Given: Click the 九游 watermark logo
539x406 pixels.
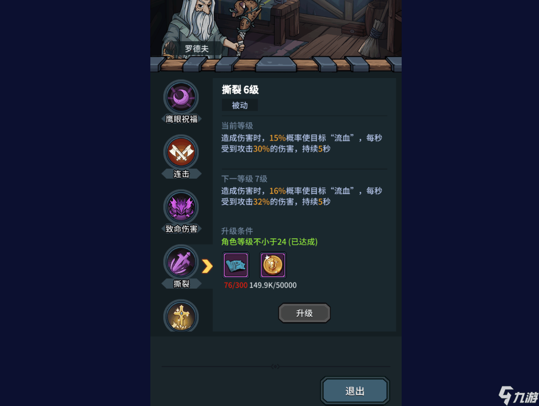Looking at the screenshot, I should click(x=518, y=395).
